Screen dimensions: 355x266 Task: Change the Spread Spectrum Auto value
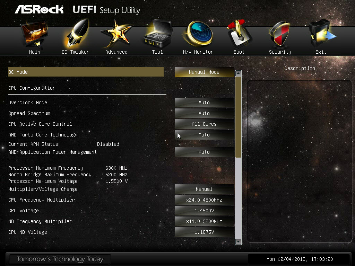204,113
